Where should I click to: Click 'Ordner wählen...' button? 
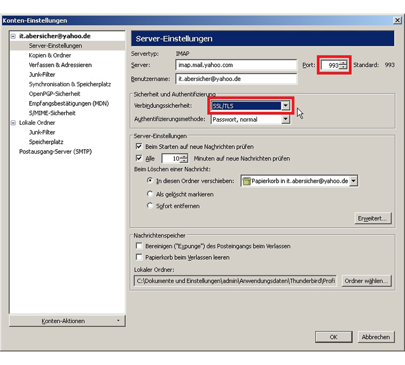point(367,281)
